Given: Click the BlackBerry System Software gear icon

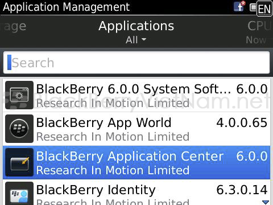Looking at the screenshot, I should coord(19,95).
